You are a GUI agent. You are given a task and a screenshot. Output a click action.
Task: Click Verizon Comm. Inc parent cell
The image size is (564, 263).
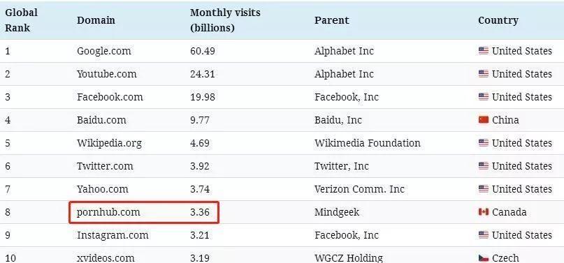tap(359, 189)
